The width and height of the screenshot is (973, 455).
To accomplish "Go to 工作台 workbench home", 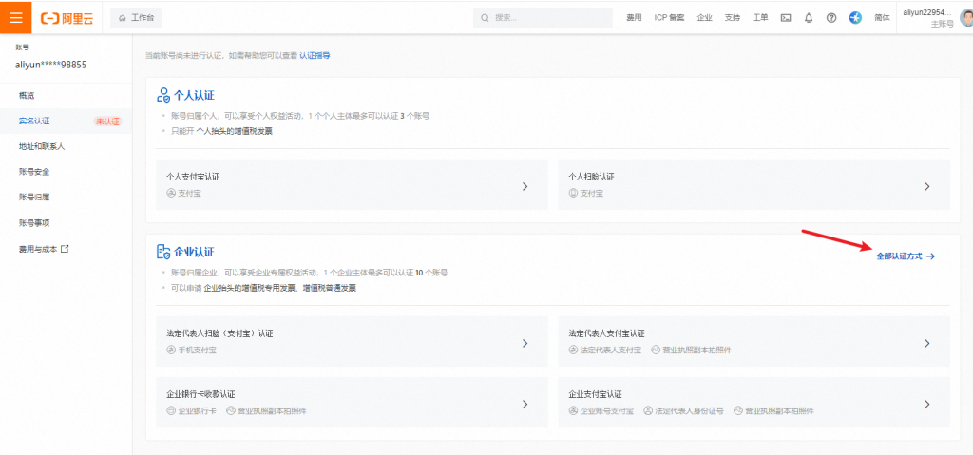I will click(x=136, y=17).
